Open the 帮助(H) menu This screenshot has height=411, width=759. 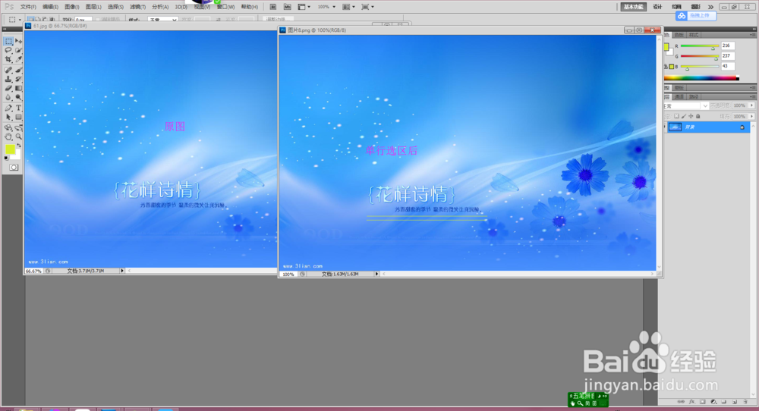click(249, 7)
